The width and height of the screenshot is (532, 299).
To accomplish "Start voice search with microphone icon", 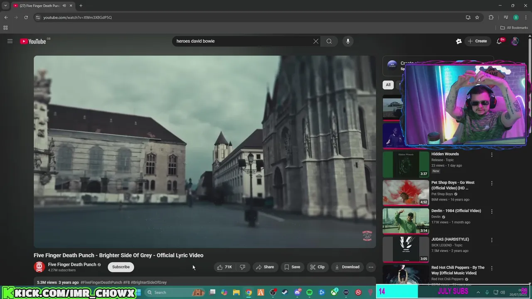I will [348, 41].
